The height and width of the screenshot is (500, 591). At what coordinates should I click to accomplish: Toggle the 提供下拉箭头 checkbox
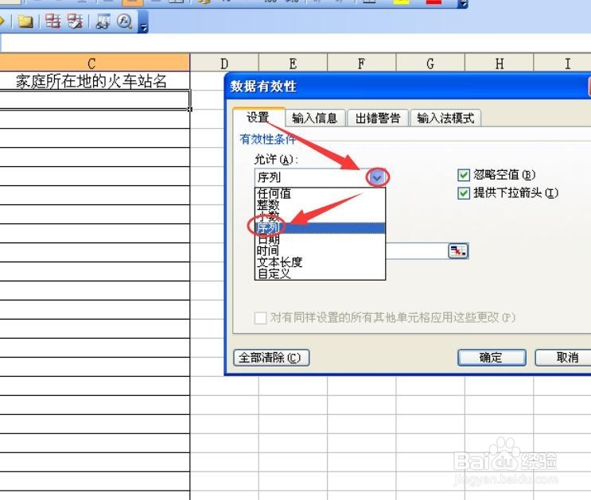tap(463, 193)
